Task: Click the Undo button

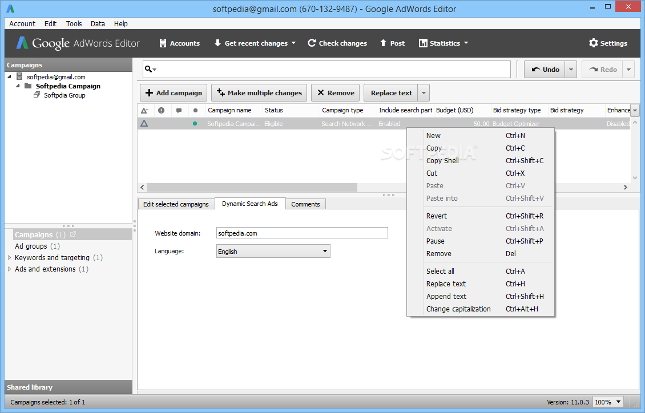Action: [x=545, y=70]
